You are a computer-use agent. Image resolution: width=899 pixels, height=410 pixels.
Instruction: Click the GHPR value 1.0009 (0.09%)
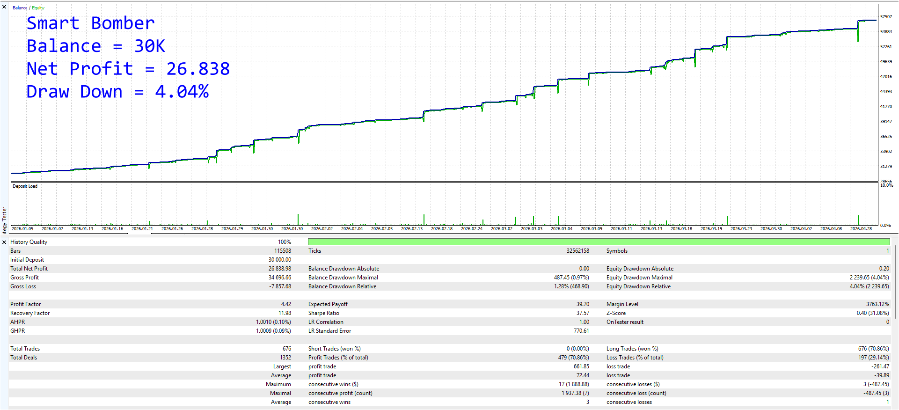(x=273, y=331)
